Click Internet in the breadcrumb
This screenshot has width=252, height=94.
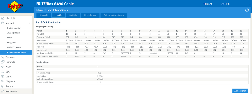(40, 10)
